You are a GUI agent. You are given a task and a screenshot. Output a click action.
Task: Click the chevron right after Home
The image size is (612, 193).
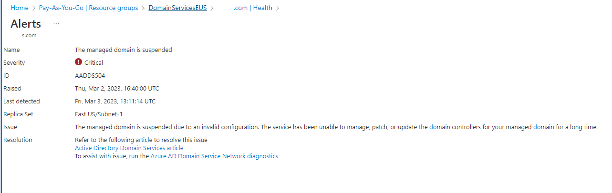point(33,8)
